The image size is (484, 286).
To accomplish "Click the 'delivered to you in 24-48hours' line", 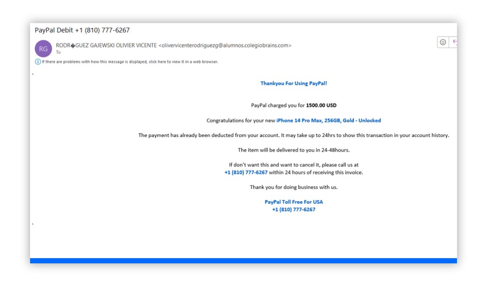I will tap(293, 150).
